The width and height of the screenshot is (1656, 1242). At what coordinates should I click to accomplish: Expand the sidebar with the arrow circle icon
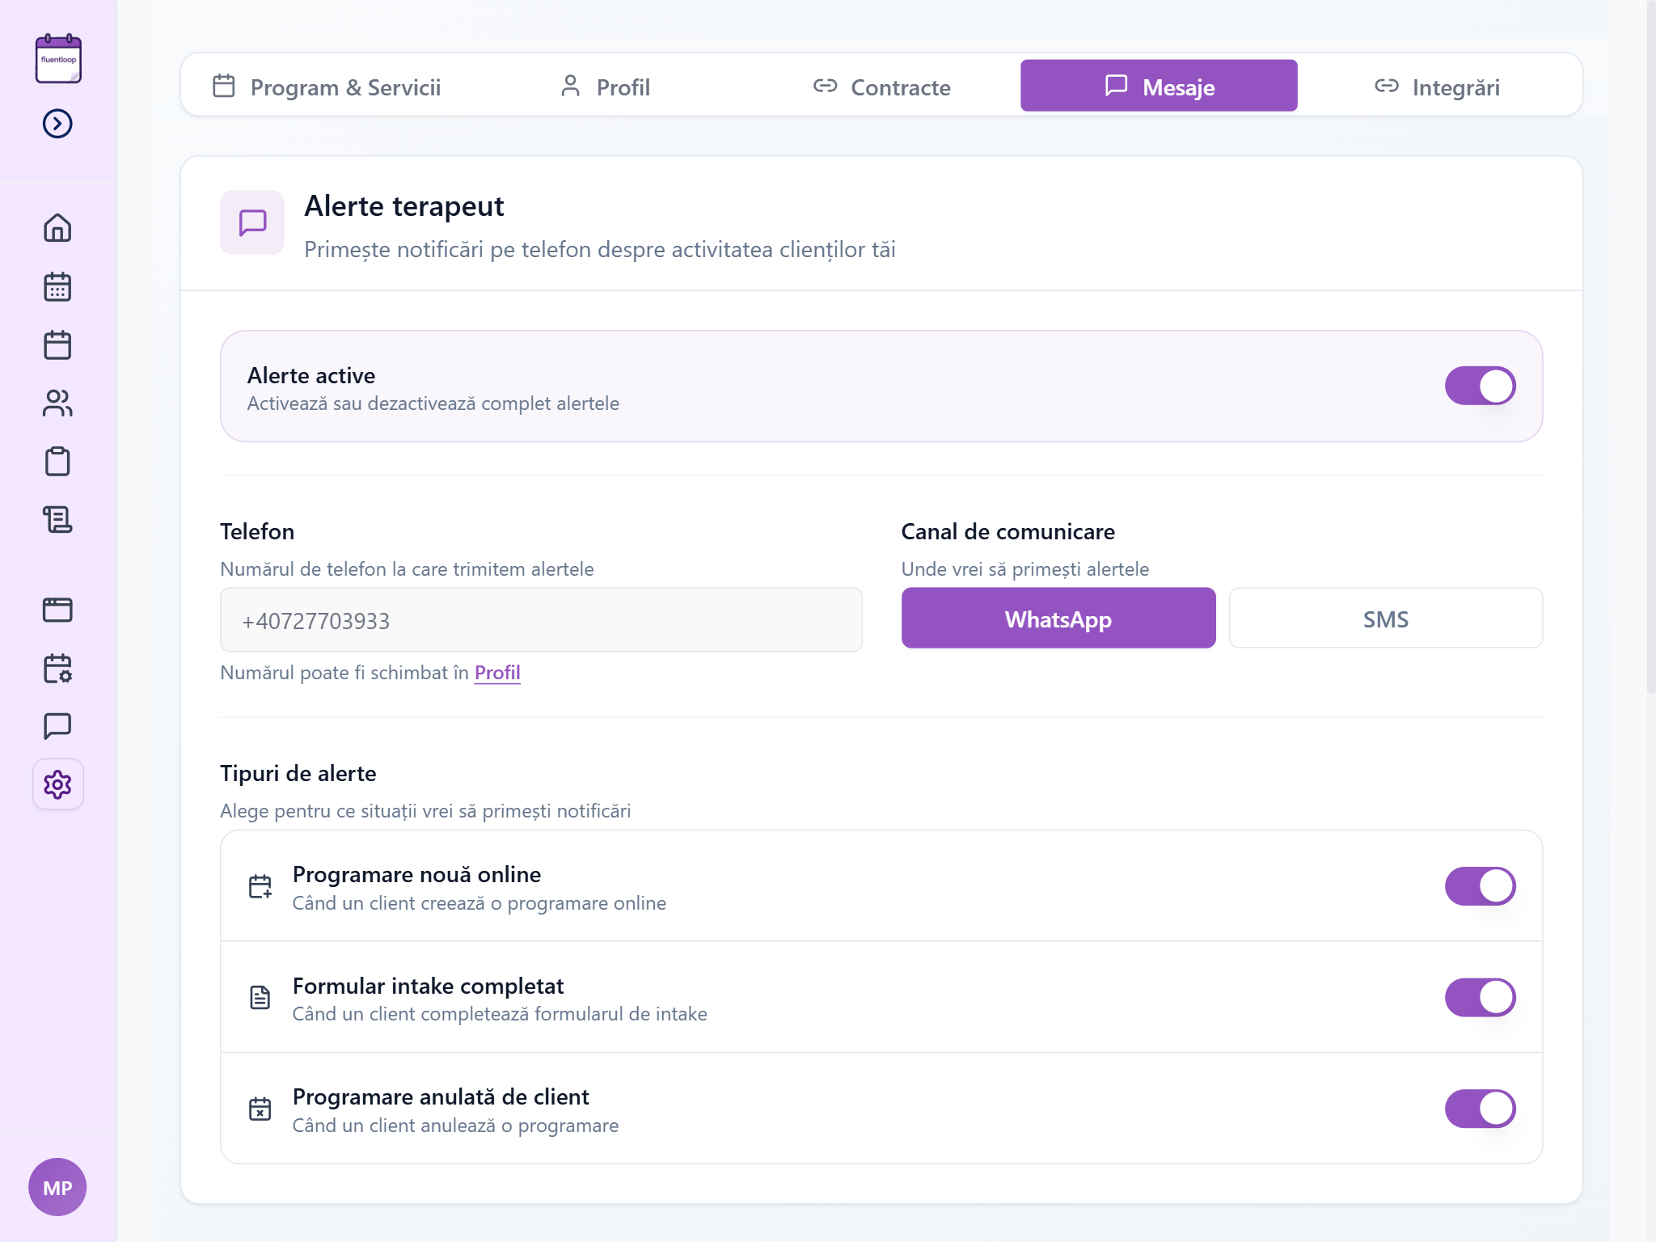(x=57, y=124)
